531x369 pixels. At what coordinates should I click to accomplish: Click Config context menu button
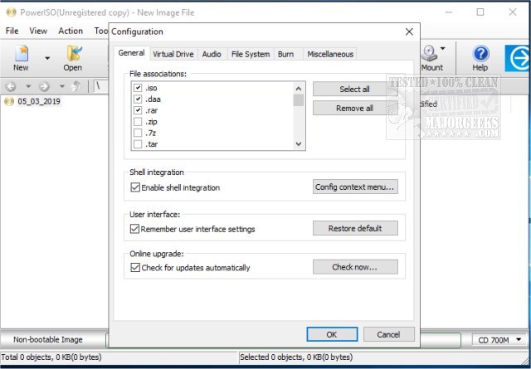(355, 187)
